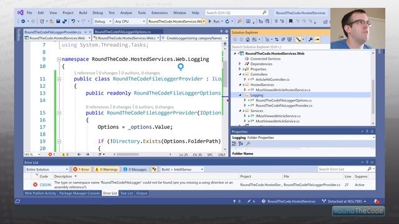Screen dimensions: 399x224
Task: Click the bookmark icon in toolbar
Action: tap(291, 21)
